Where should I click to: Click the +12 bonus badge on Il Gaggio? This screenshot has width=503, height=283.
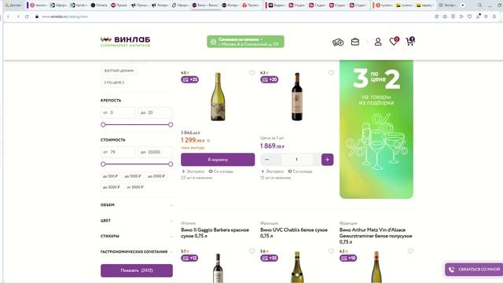(x=189, y=258)
